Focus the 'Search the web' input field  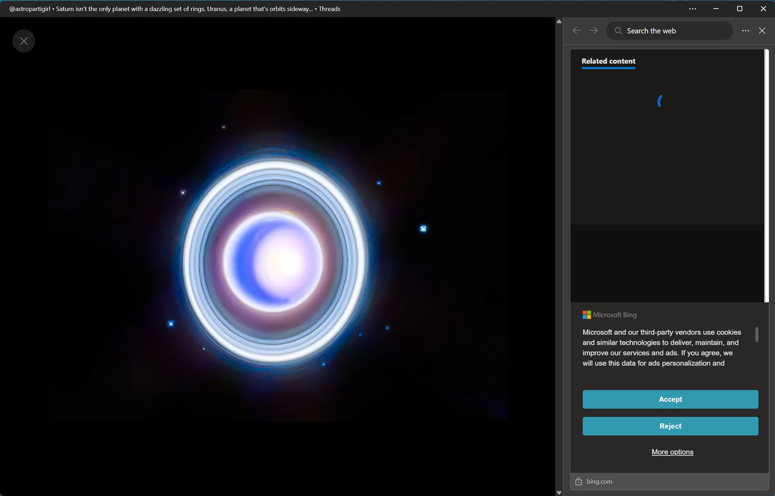[669, 30]
